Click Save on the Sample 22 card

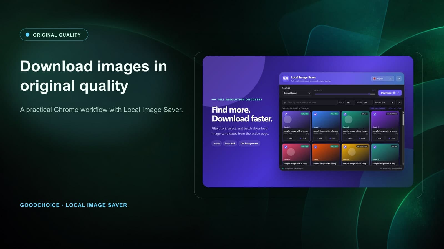point(379,138)
